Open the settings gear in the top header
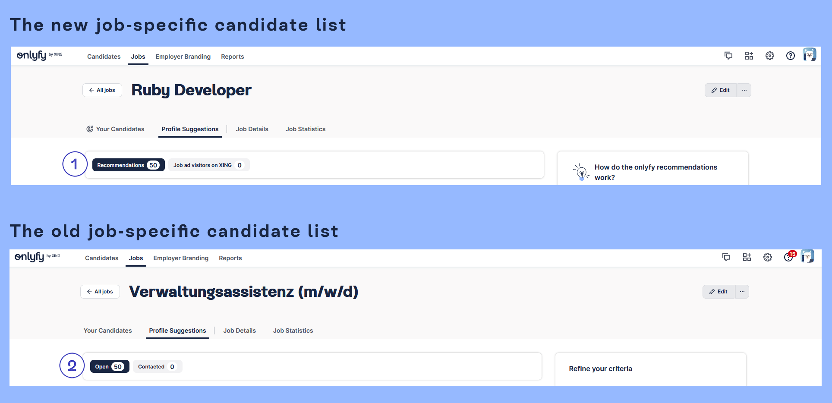832x403 pixels. pos(770,56)
